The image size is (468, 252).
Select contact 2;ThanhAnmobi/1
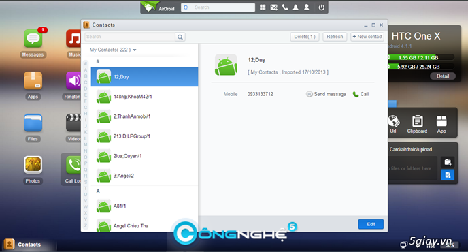click(144, 116)
